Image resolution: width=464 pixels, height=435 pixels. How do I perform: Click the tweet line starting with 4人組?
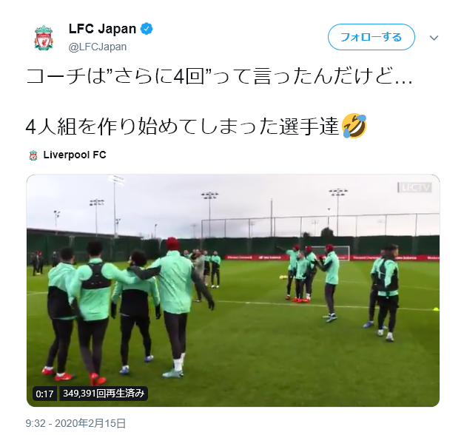182,126
